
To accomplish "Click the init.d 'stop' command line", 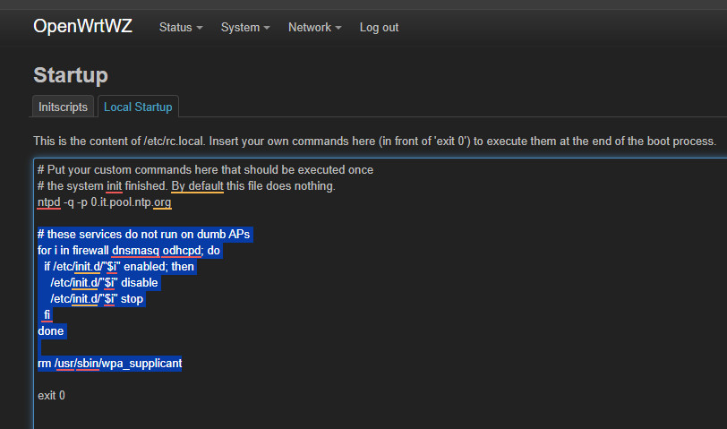I will pyautogui.click(x=97, y=299).
